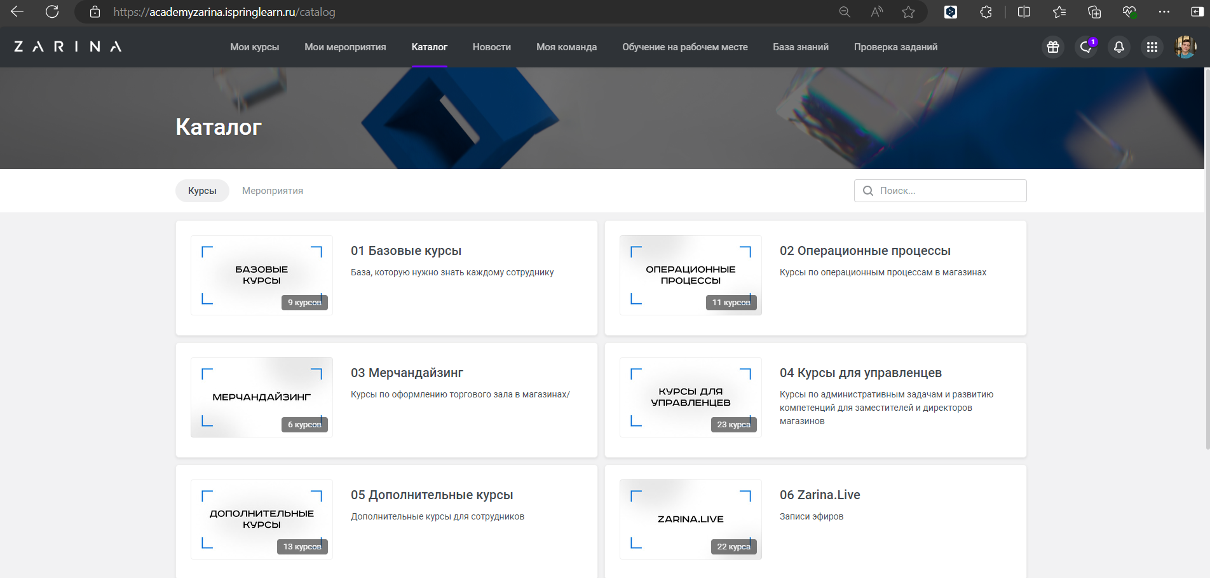Refresh the page in browser
The width and height of the screenshot is (1210, 578).
pos(52,12)
